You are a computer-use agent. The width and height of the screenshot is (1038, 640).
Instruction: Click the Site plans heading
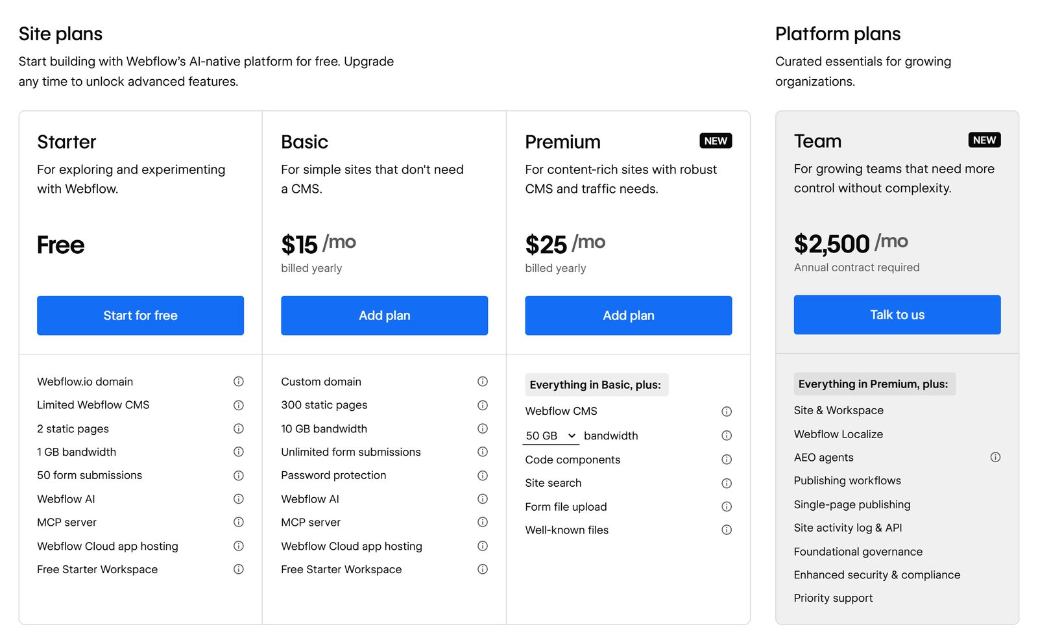coord(60,34)
